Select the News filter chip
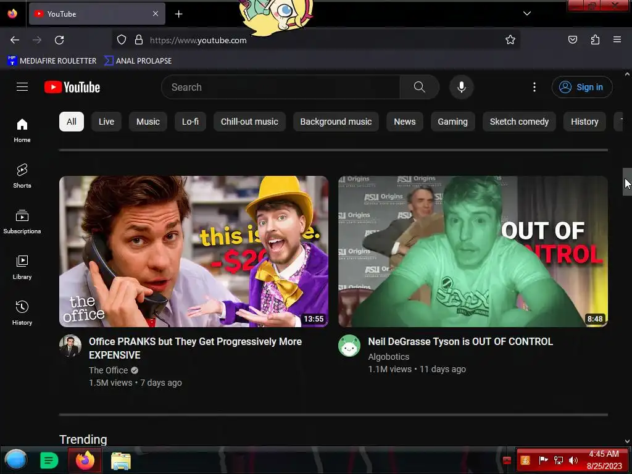Image resolution: width=632 pixels, height=474 pixels. coord(405,122)
